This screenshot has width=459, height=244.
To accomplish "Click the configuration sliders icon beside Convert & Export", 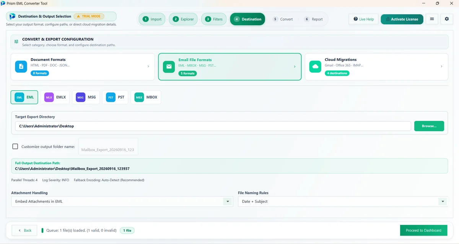I will click(16, 42).
